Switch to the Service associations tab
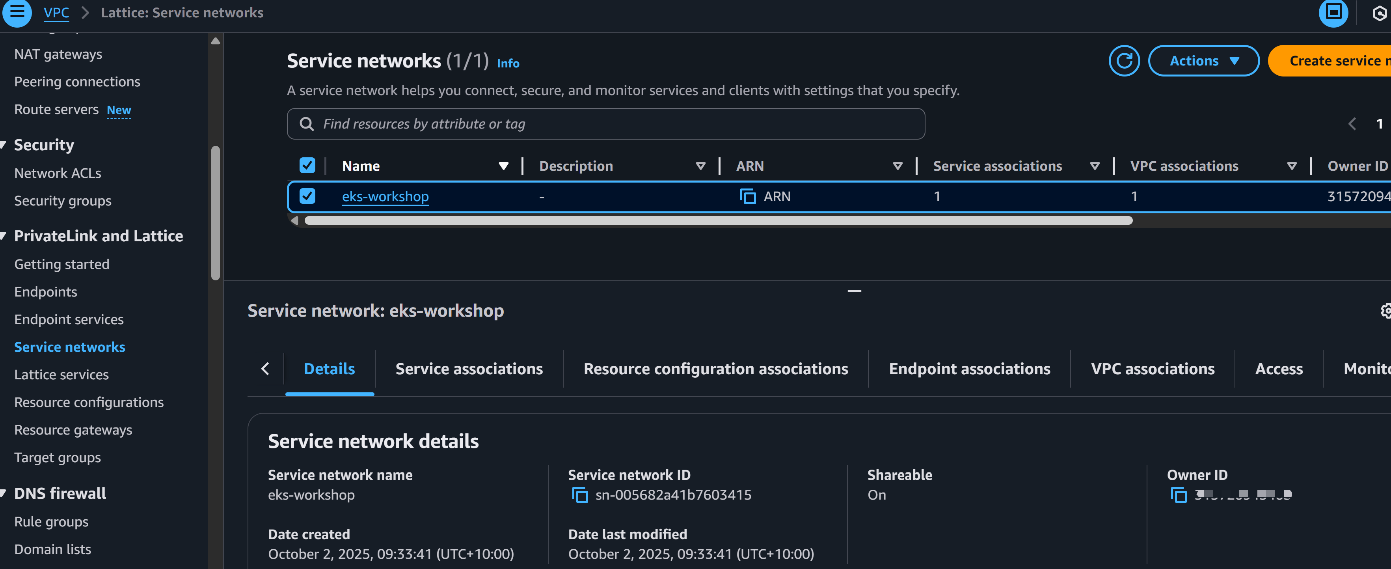1391x569 pixels. point(469,369)
